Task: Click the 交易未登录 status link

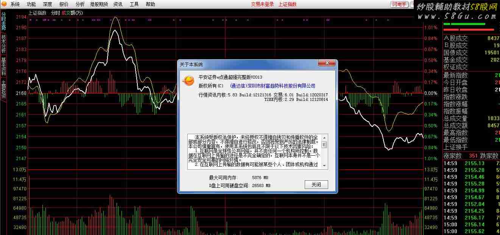Action: pos(262,5)
